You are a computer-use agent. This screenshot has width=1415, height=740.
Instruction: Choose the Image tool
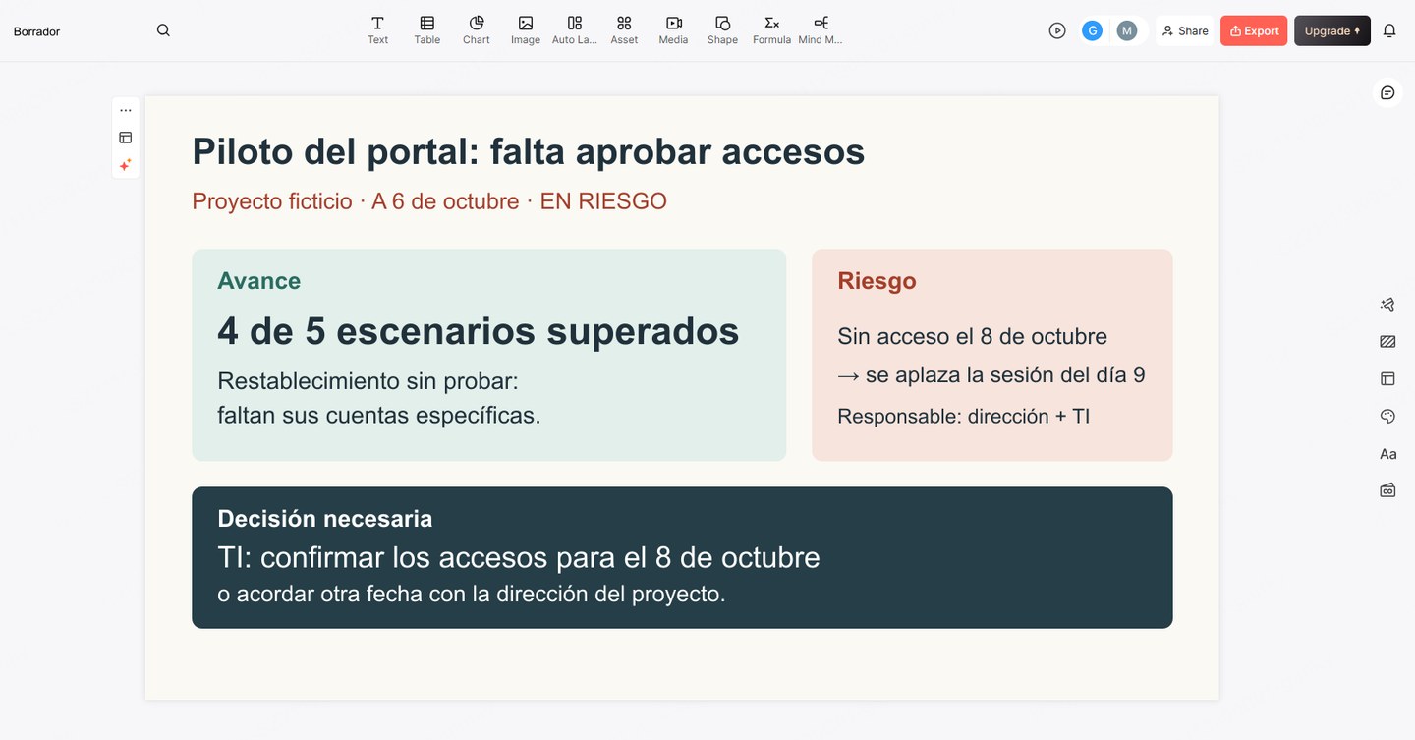click(x=526, y=30)
